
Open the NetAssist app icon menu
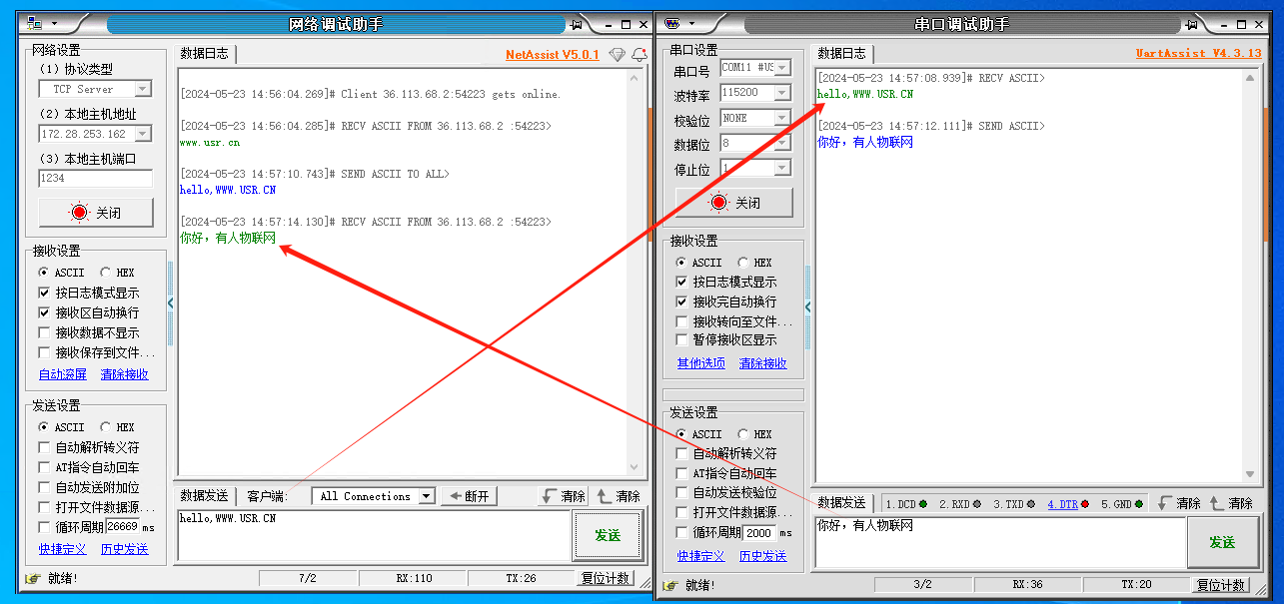[37, 23]
